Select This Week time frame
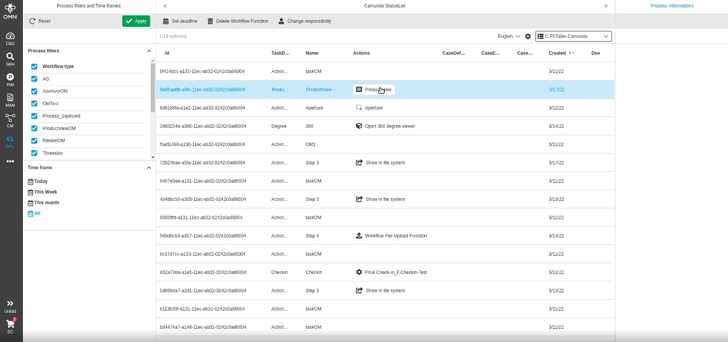Image resolution: width=728 pixels, height=342 pixels. pyautogui.click(x=45, y=192)
